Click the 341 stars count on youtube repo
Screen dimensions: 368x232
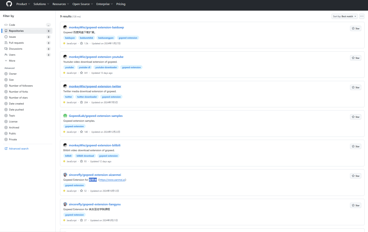[x=84, y=73]
